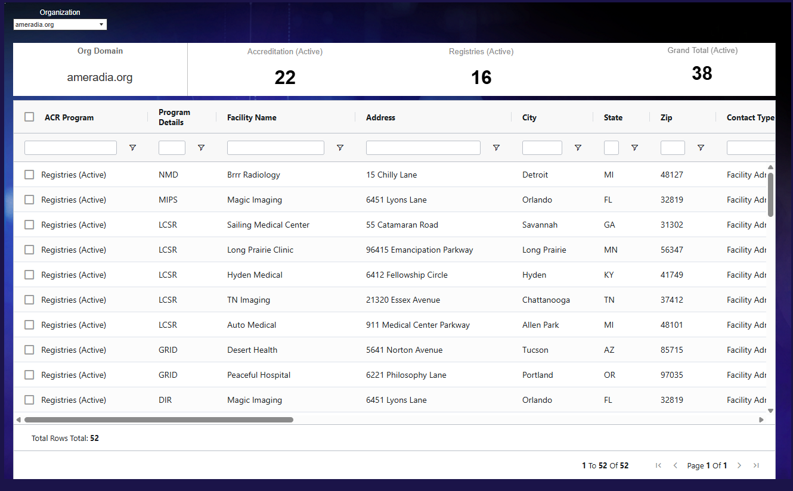Click the vertical scrollbar up arrow
The width and height of the screenshot is (793, 491).
[x=770, y=167]
